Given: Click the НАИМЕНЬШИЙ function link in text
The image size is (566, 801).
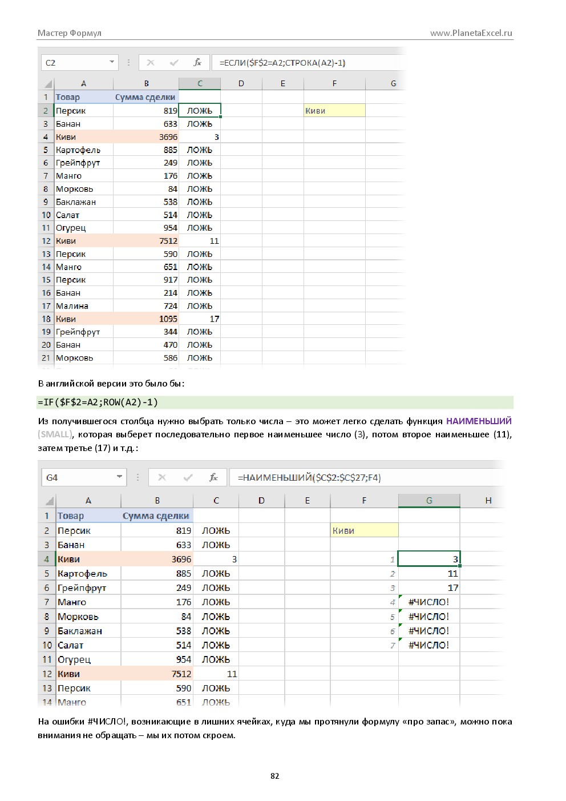Looking at the screenshot, I should [x=479, y=421].
